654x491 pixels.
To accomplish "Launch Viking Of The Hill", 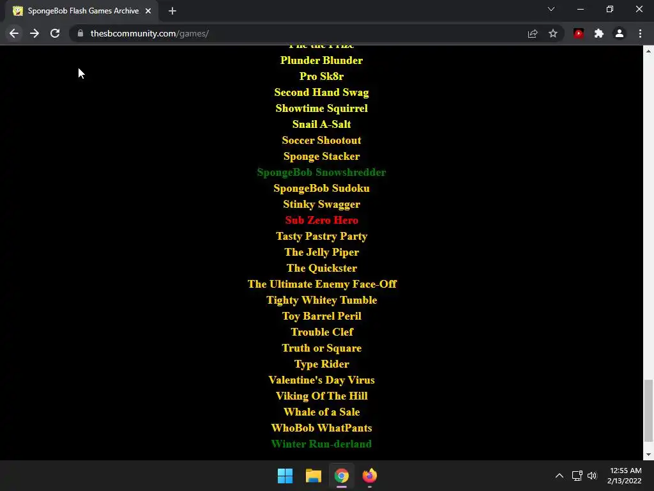I will pyautogui.click(x=322, y=396).
